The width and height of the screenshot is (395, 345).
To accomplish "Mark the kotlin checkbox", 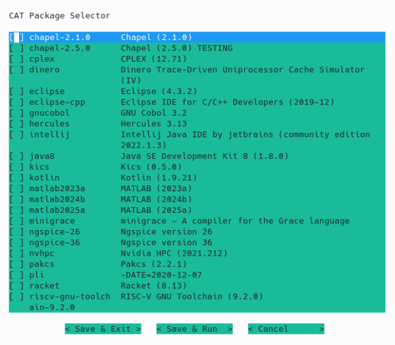I will tap(16, 178).
